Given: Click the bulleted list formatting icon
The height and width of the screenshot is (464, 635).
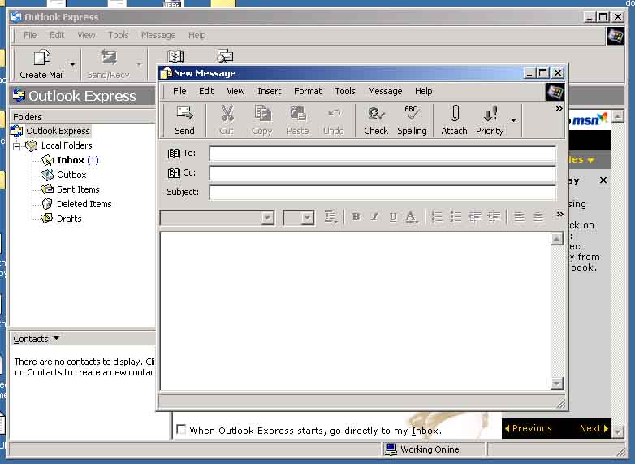Looking at the screenshot, I should pos(456,217).
